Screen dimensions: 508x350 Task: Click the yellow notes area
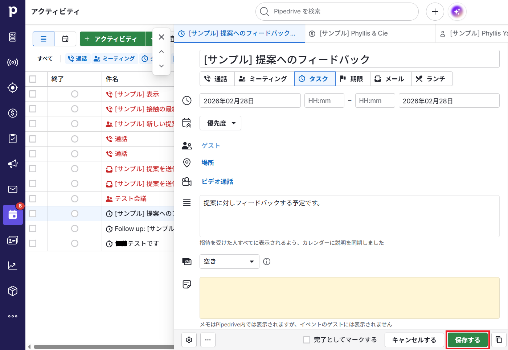click(x=349, y=298)
